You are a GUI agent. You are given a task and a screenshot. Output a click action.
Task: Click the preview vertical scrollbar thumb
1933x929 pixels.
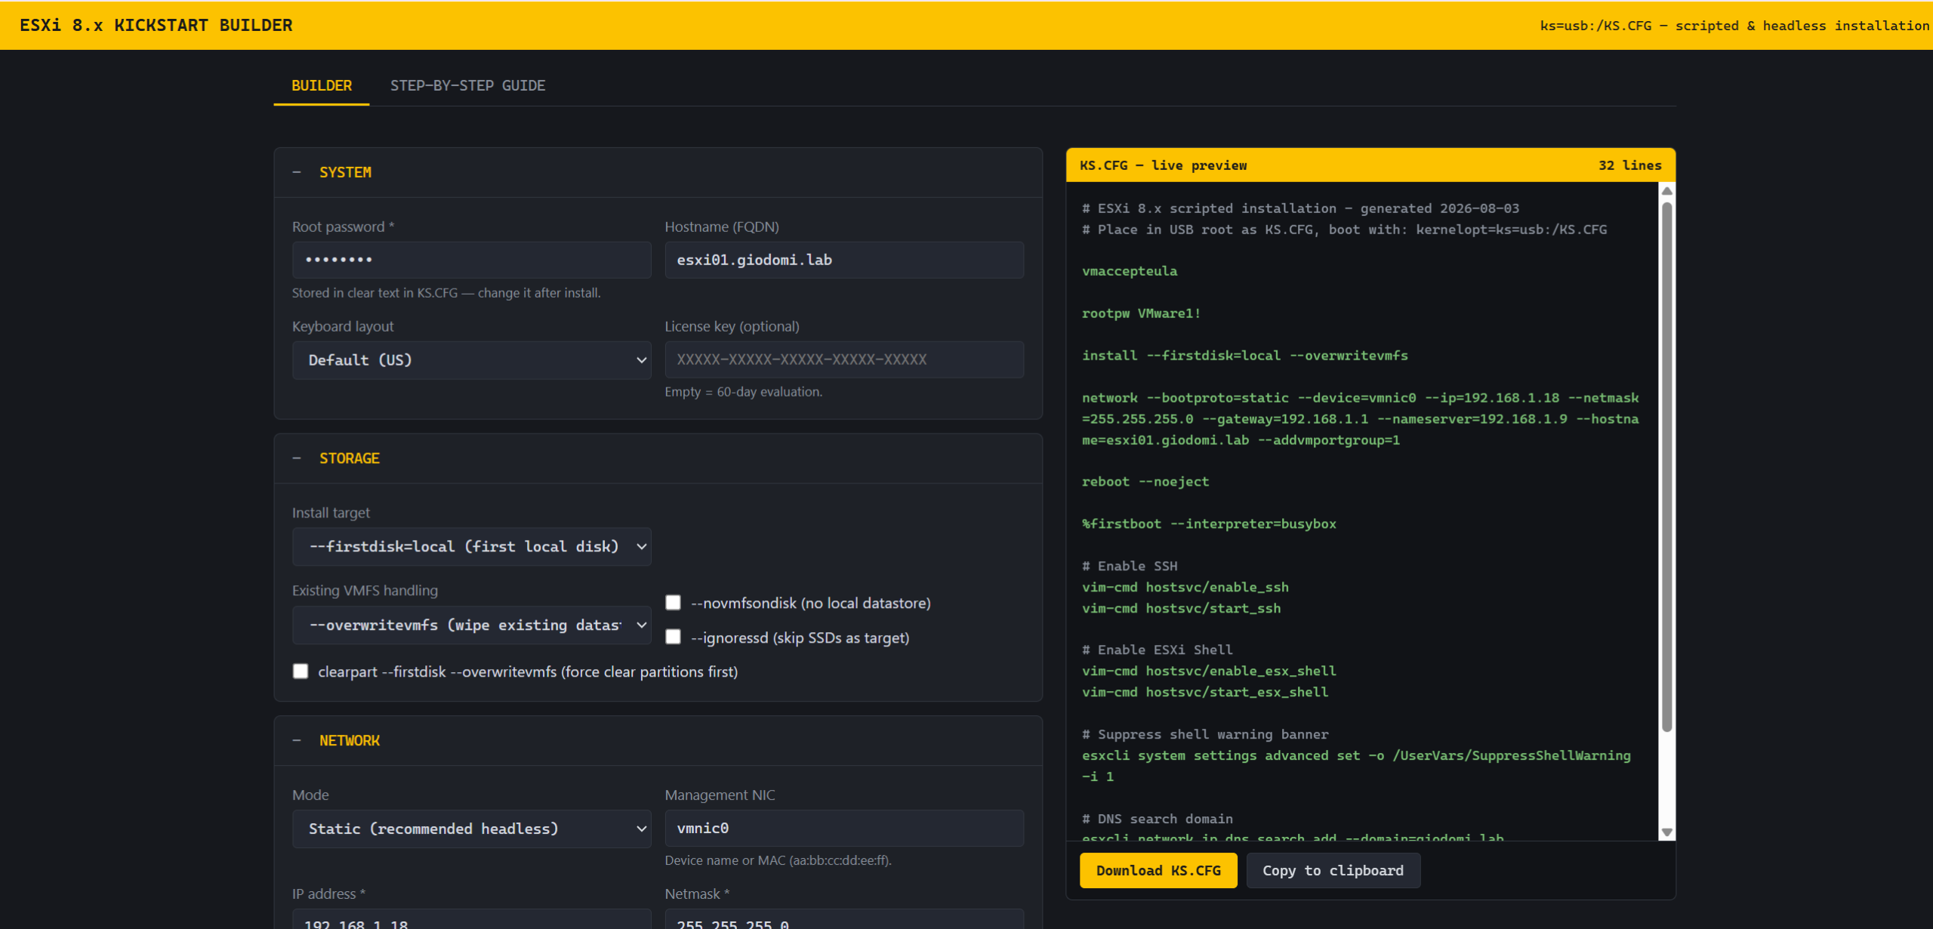tap(1667, 467)
